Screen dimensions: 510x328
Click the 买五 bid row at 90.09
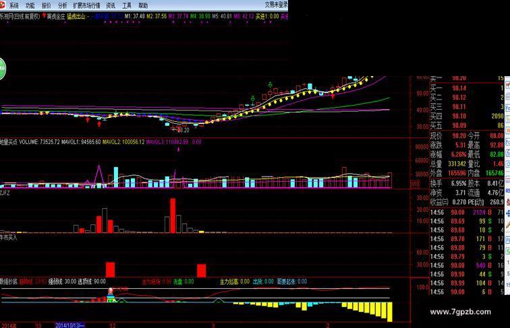click(x=467, y=125)
